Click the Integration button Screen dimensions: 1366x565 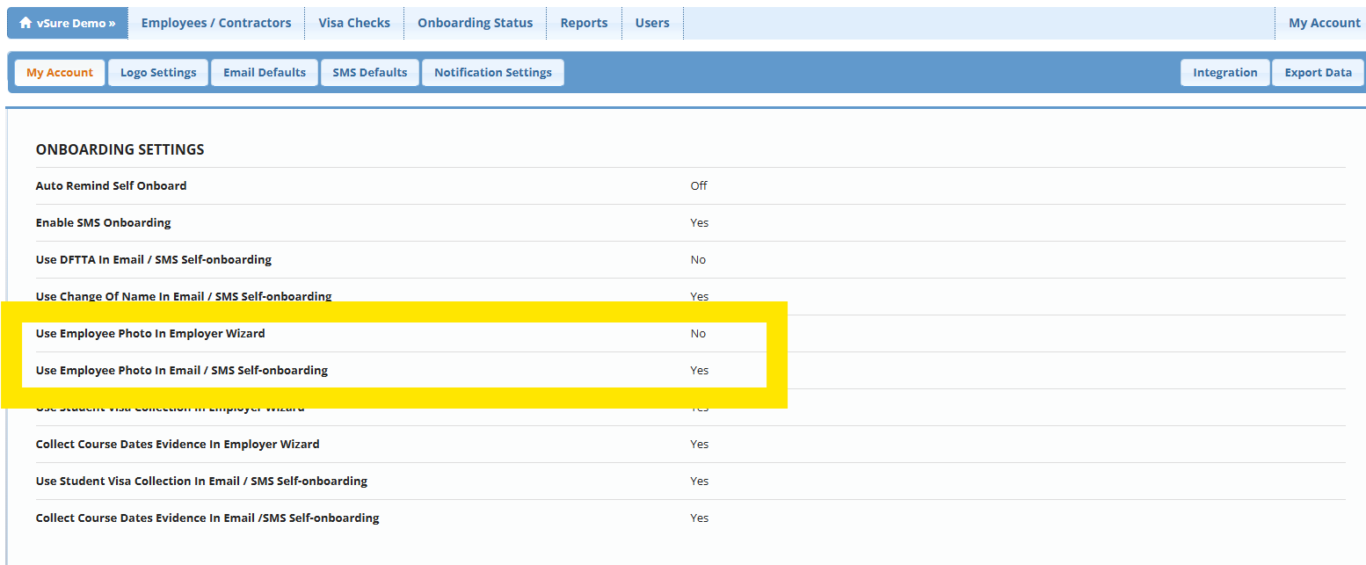[1224, 72]
